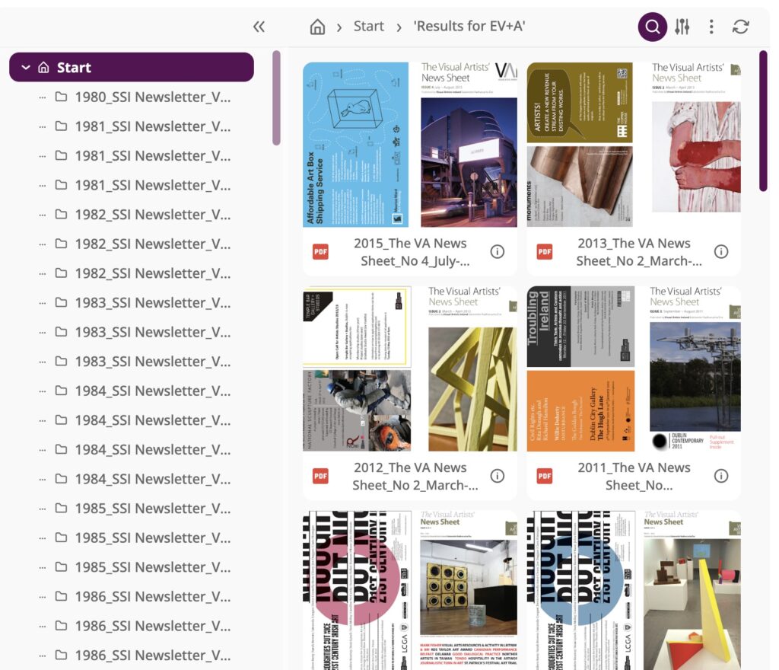The height and width of the screenshot is (670, 779).
Task: Open the 2011 VA News Sheet thumbnail
Action: tap(634, 368)
